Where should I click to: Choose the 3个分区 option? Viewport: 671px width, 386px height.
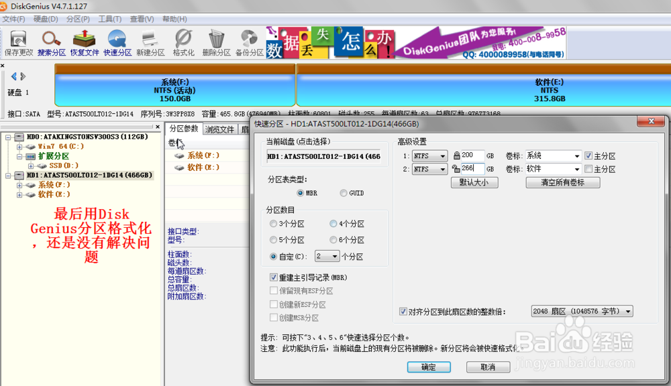pos(274,224)
